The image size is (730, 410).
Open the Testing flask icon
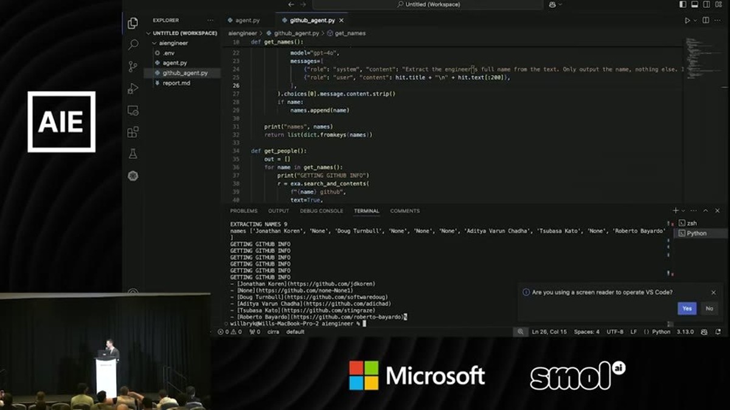click(x=133, y=154)
